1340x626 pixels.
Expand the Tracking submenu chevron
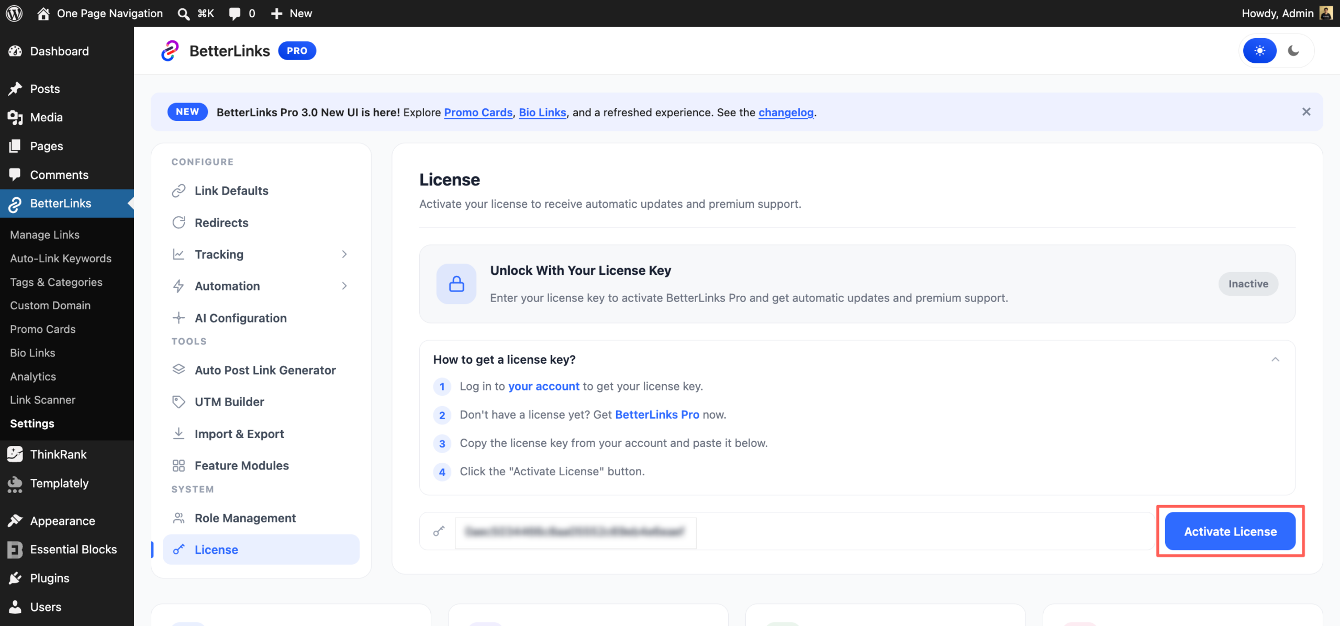(344, 254)
